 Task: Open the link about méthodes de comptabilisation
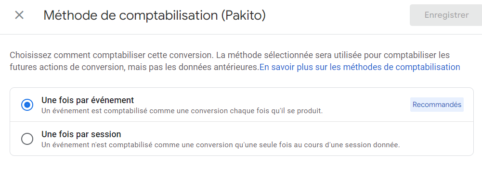pos(360,67)
